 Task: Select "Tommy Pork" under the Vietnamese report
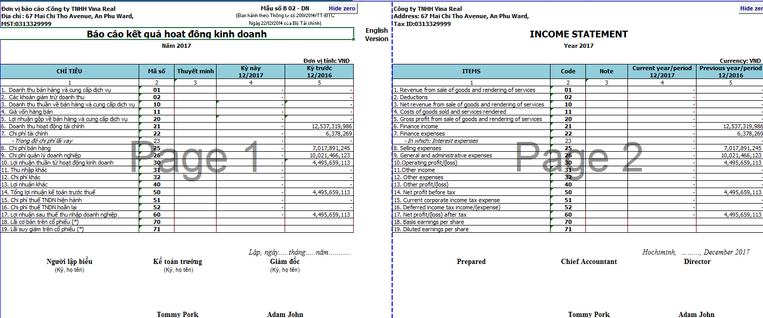(x=178, y=314)
